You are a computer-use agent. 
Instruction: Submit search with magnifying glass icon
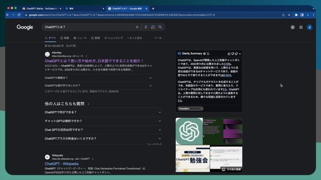(x=160, y=27)
